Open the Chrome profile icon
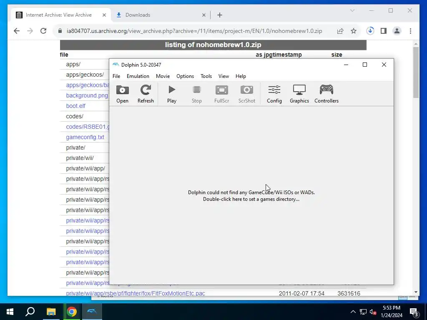The height and width of the screenshot is (320, 427). [x=397, y=31]
